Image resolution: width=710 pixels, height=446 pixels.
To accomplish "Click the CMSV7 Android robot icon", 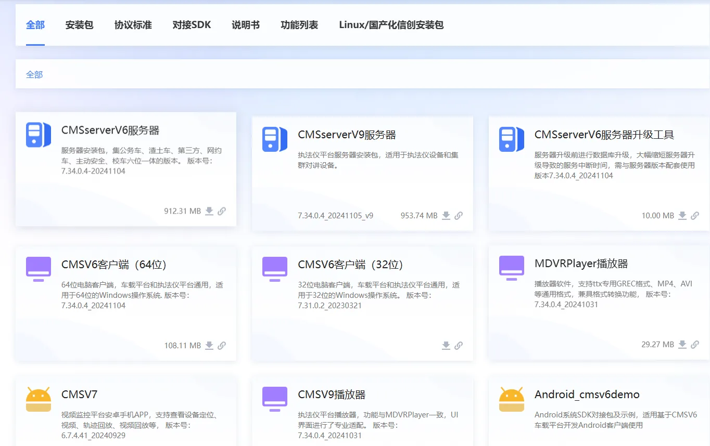I will 39,399.
